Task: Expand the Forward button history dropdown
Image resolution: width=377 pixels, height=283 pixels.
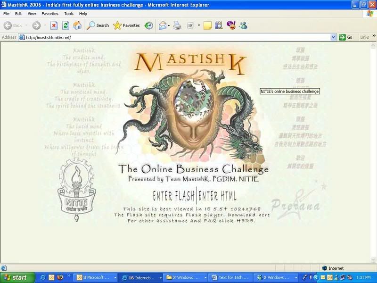Action: pyautogui.click(x=45, y=25)
